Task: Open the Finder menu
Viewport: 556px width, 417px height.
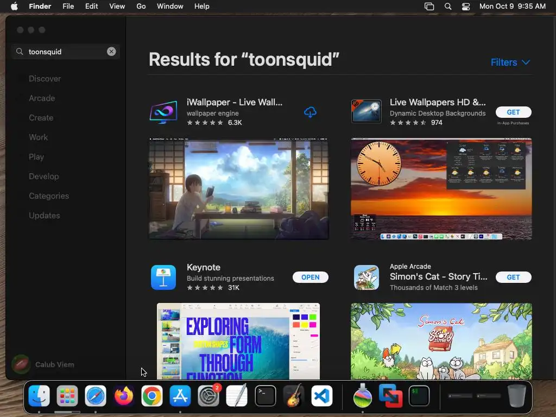Action: (x=40, y=7)
